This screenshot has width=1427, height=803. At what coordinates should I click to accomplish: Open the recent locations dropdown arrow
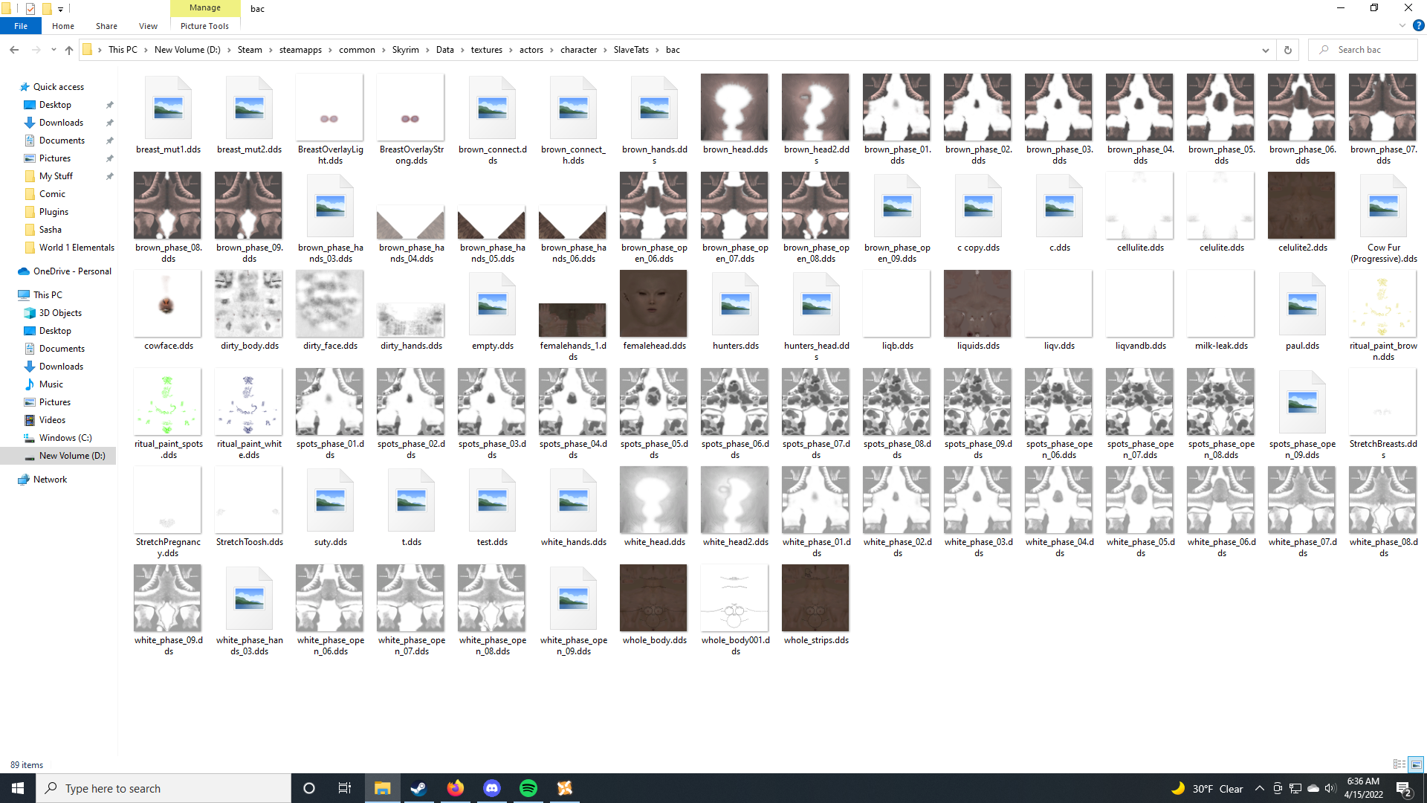[x=54, y=50]
